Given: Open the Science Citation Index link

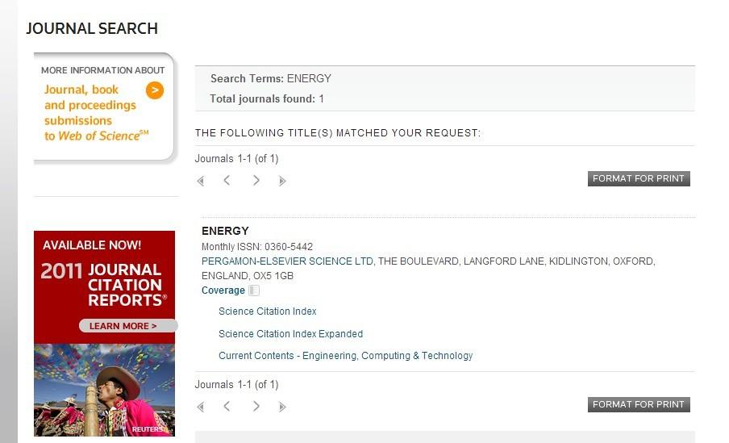Looking at the screenshot, I should click(x=267, y=311).
